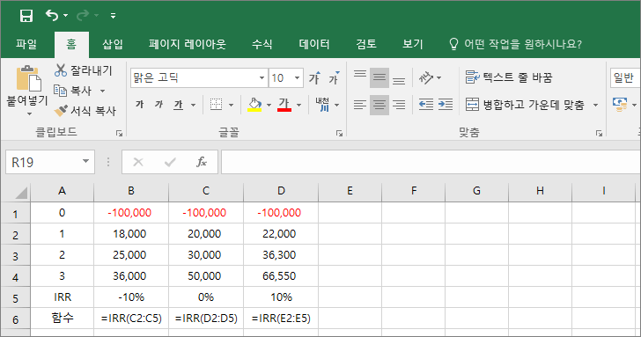The image size is (641, 337).
Task: Click the cancel X formula icon
Action: [x=138, y=162]
